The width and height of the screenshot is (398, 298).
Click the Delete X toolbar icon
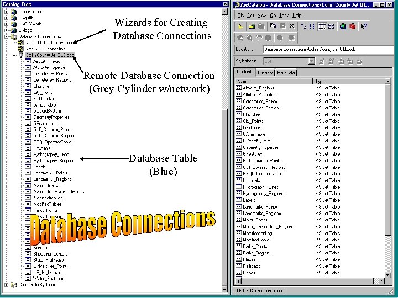point(292,26)
